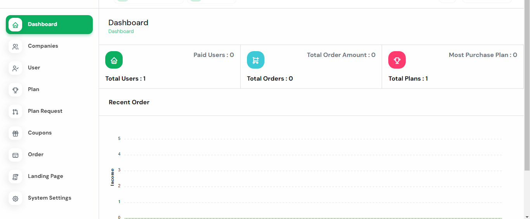Select the Dashboard item in the sidebar menu
The image size is (530, 219).
coord(49,24)
